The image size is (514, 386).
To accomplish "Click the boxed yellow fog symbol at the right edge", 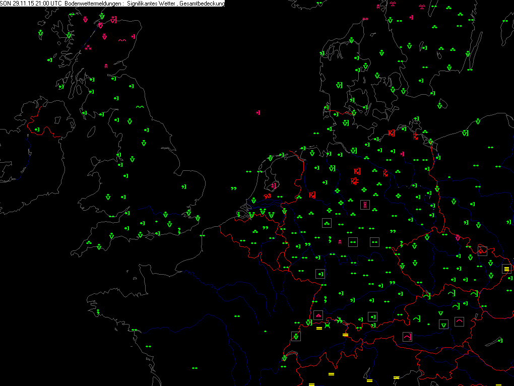I will click(x=506, y=269).
